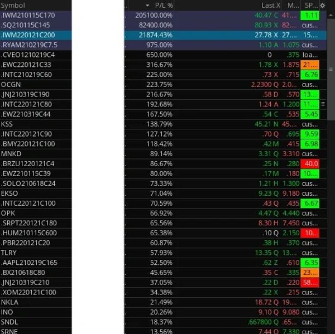Click the Last X column header
Screen dimensions: 335x334
click(270, 6)
